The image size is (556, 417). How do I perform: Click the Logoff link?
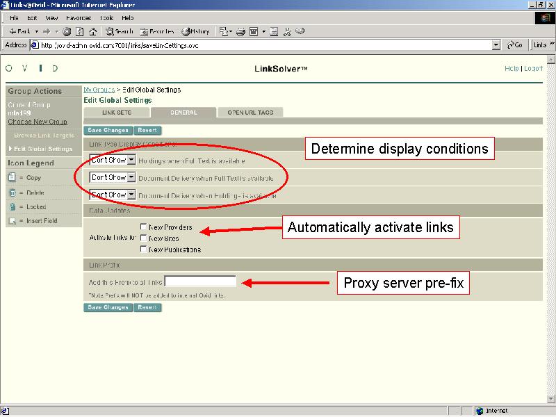533,68
